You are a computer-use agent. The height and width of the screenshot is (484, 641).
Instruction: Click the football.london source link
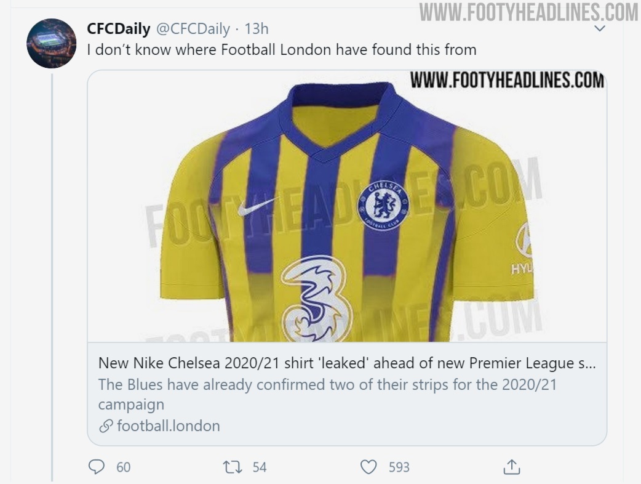coord(168,426)
